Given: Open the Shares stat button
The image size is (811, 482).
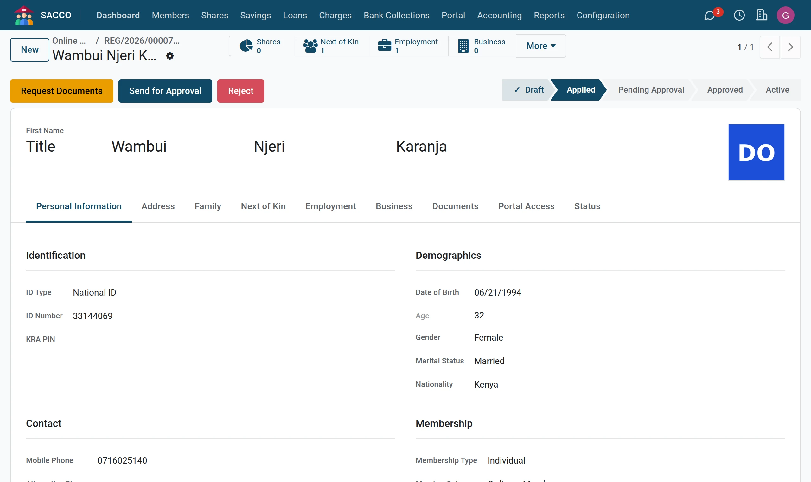Looking at the screenshot, I should click(262, 46).
